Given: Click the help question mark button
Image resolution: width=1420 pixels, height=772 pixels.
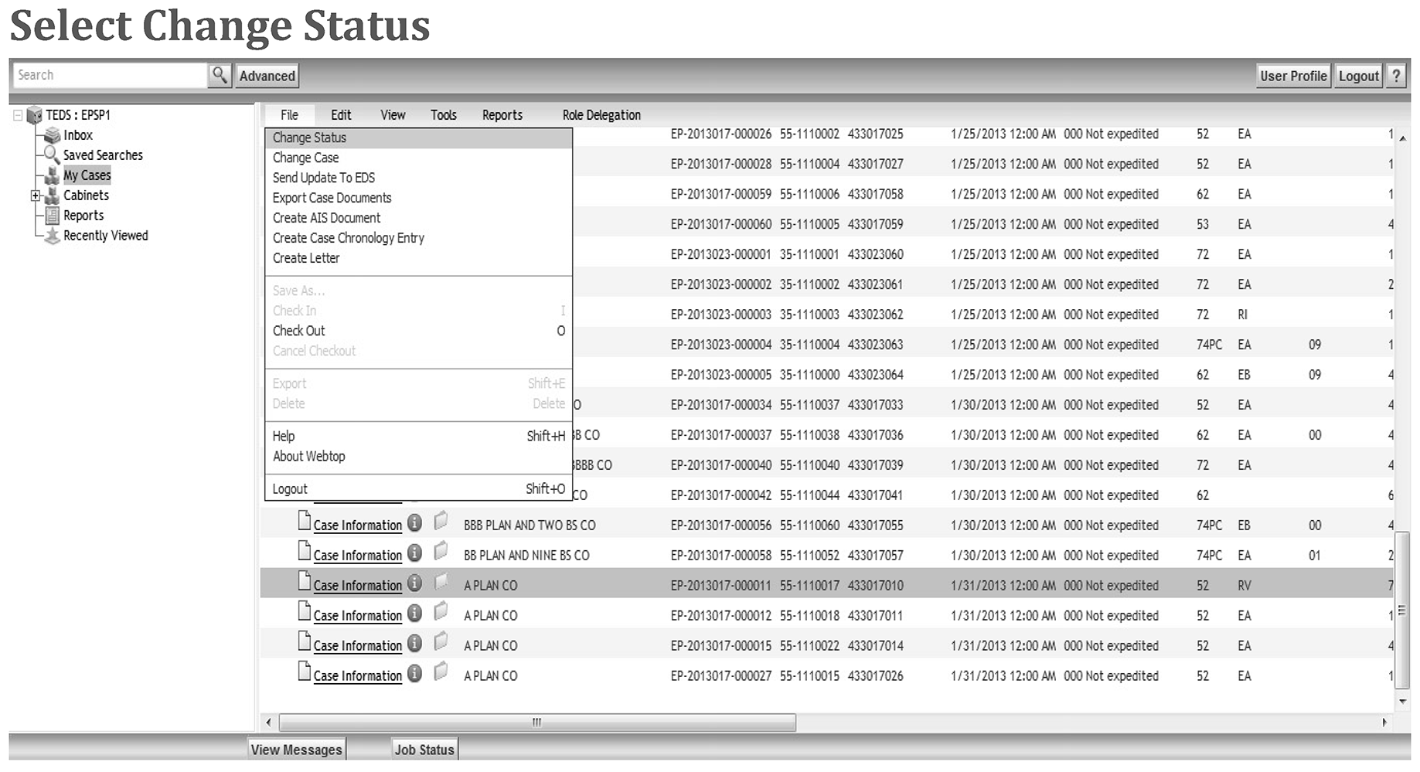Looking at the screenshot, I should pos(1396,76).
